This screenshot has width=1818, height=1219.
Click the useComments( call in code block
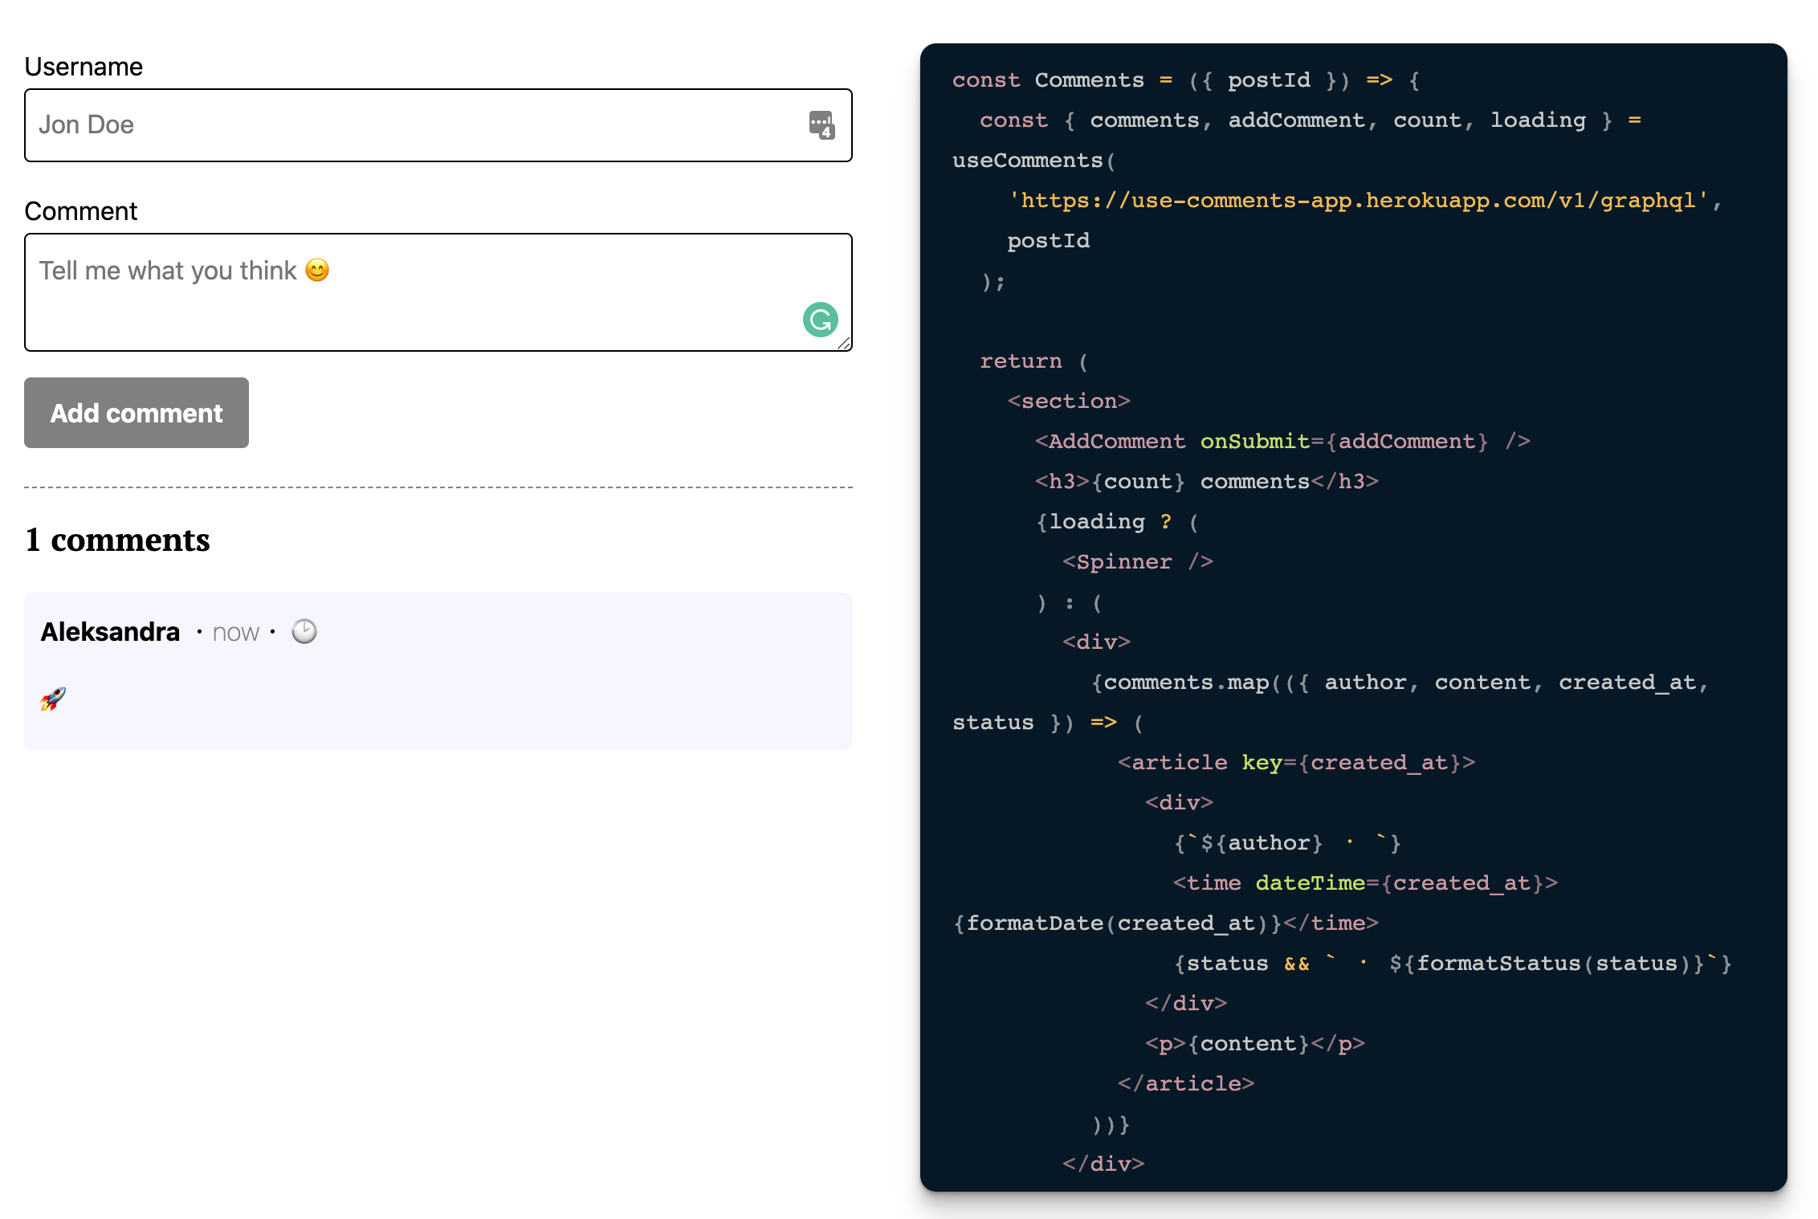click(1033, 161)
